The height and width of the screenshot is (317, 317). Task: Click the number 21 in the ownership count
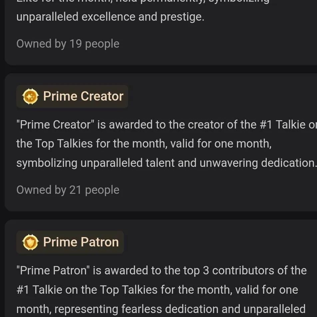tap(75, 190)
